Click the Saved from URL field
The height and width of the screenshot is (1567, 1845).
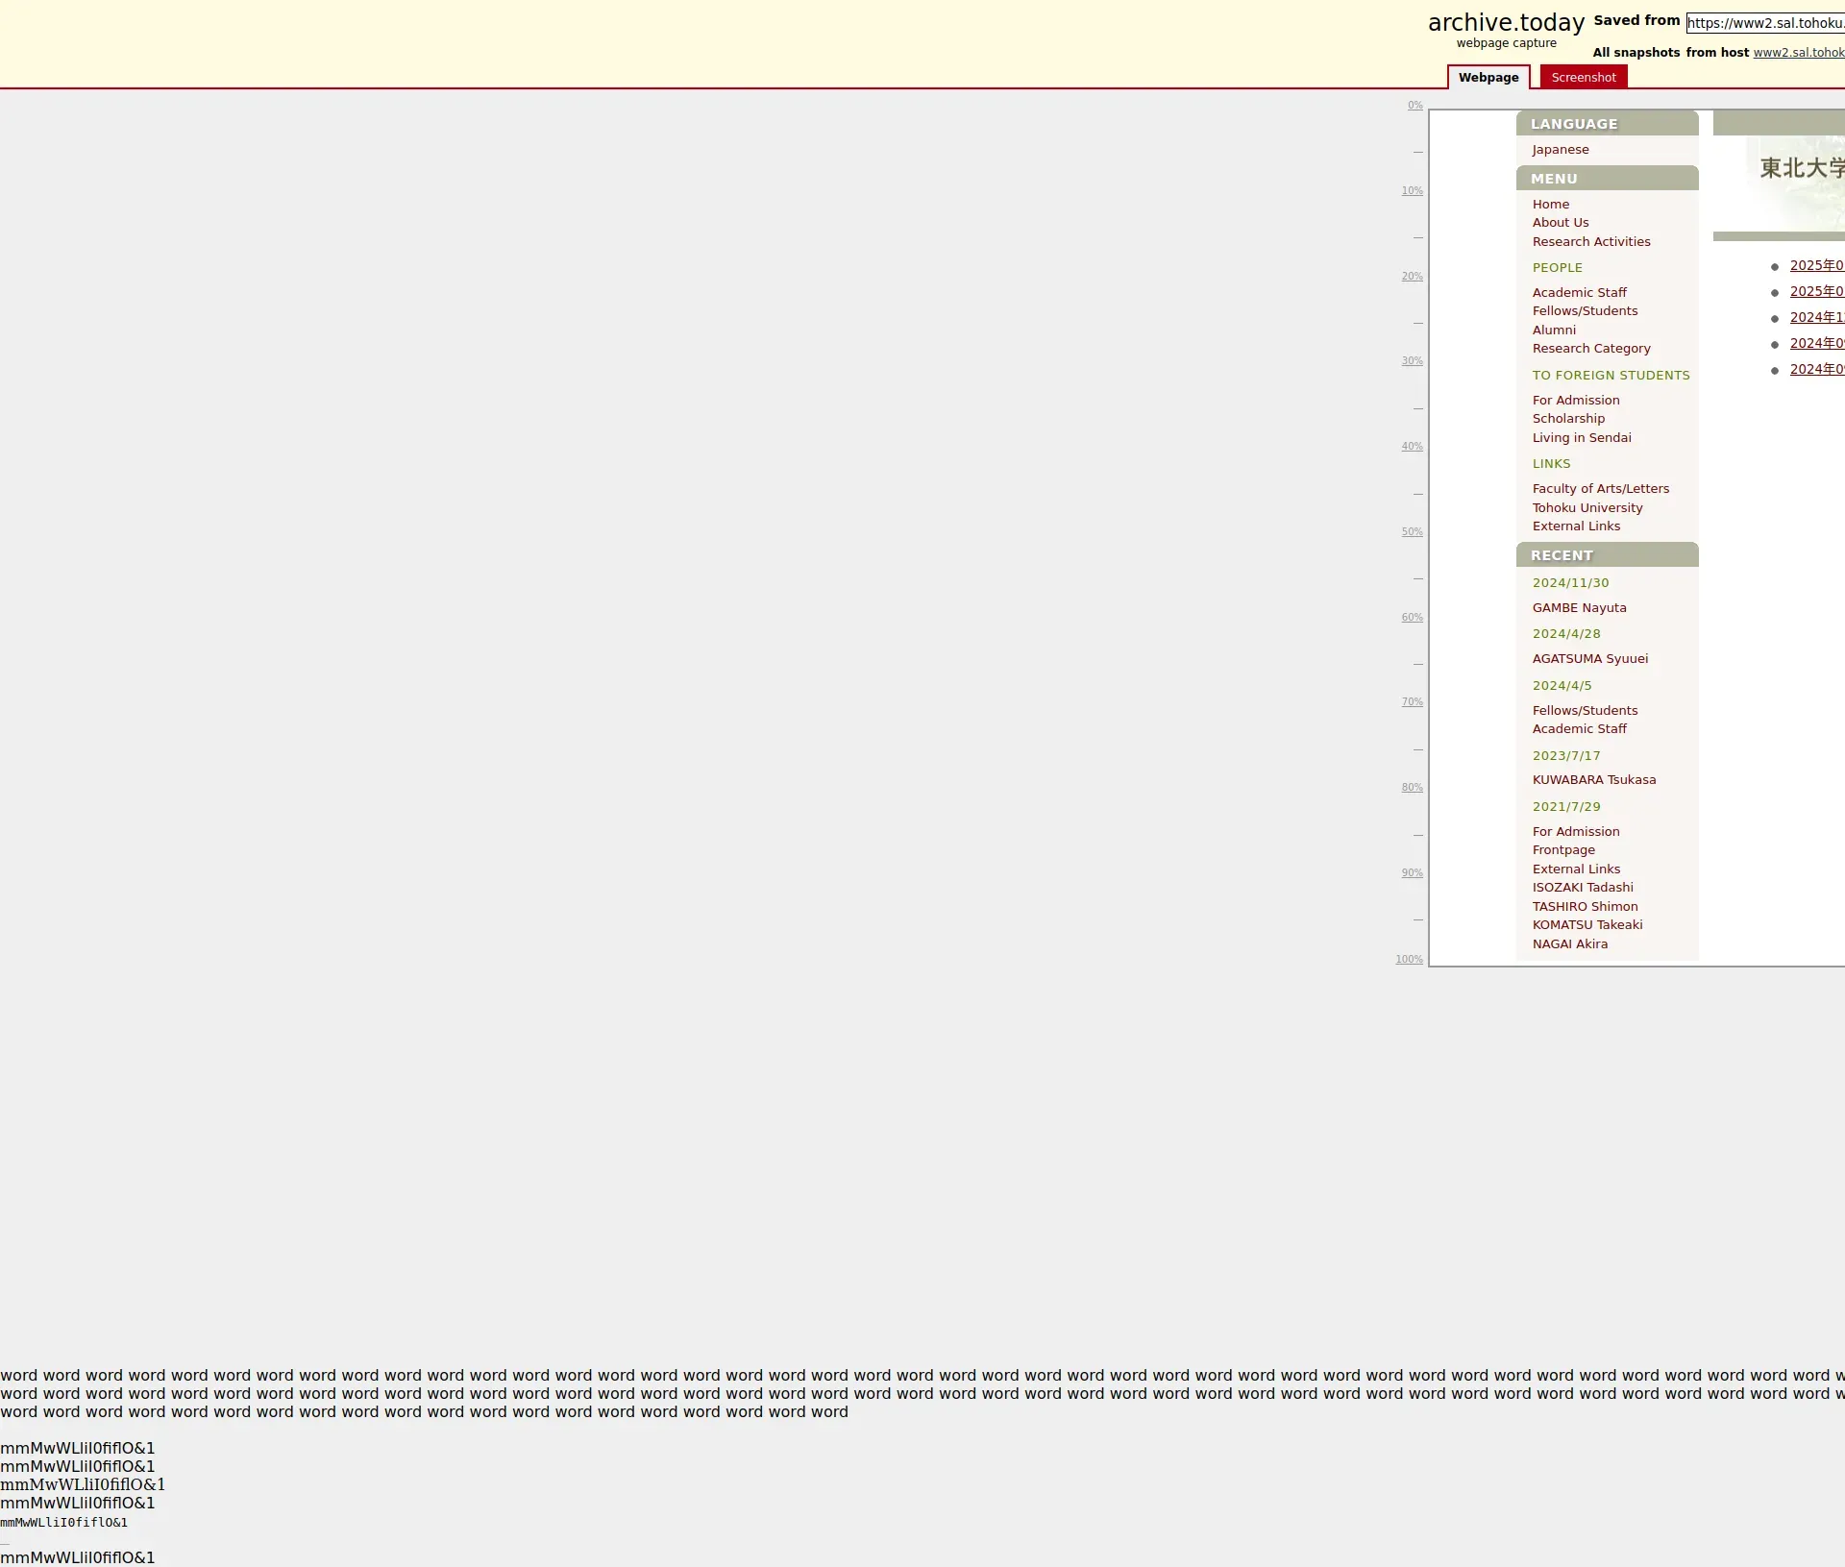point(1764,23)
